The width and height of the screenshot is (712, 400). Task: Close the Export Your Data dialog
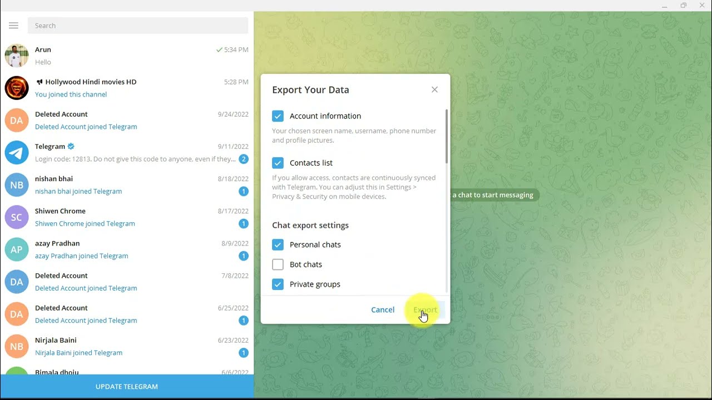pos(434,89)
